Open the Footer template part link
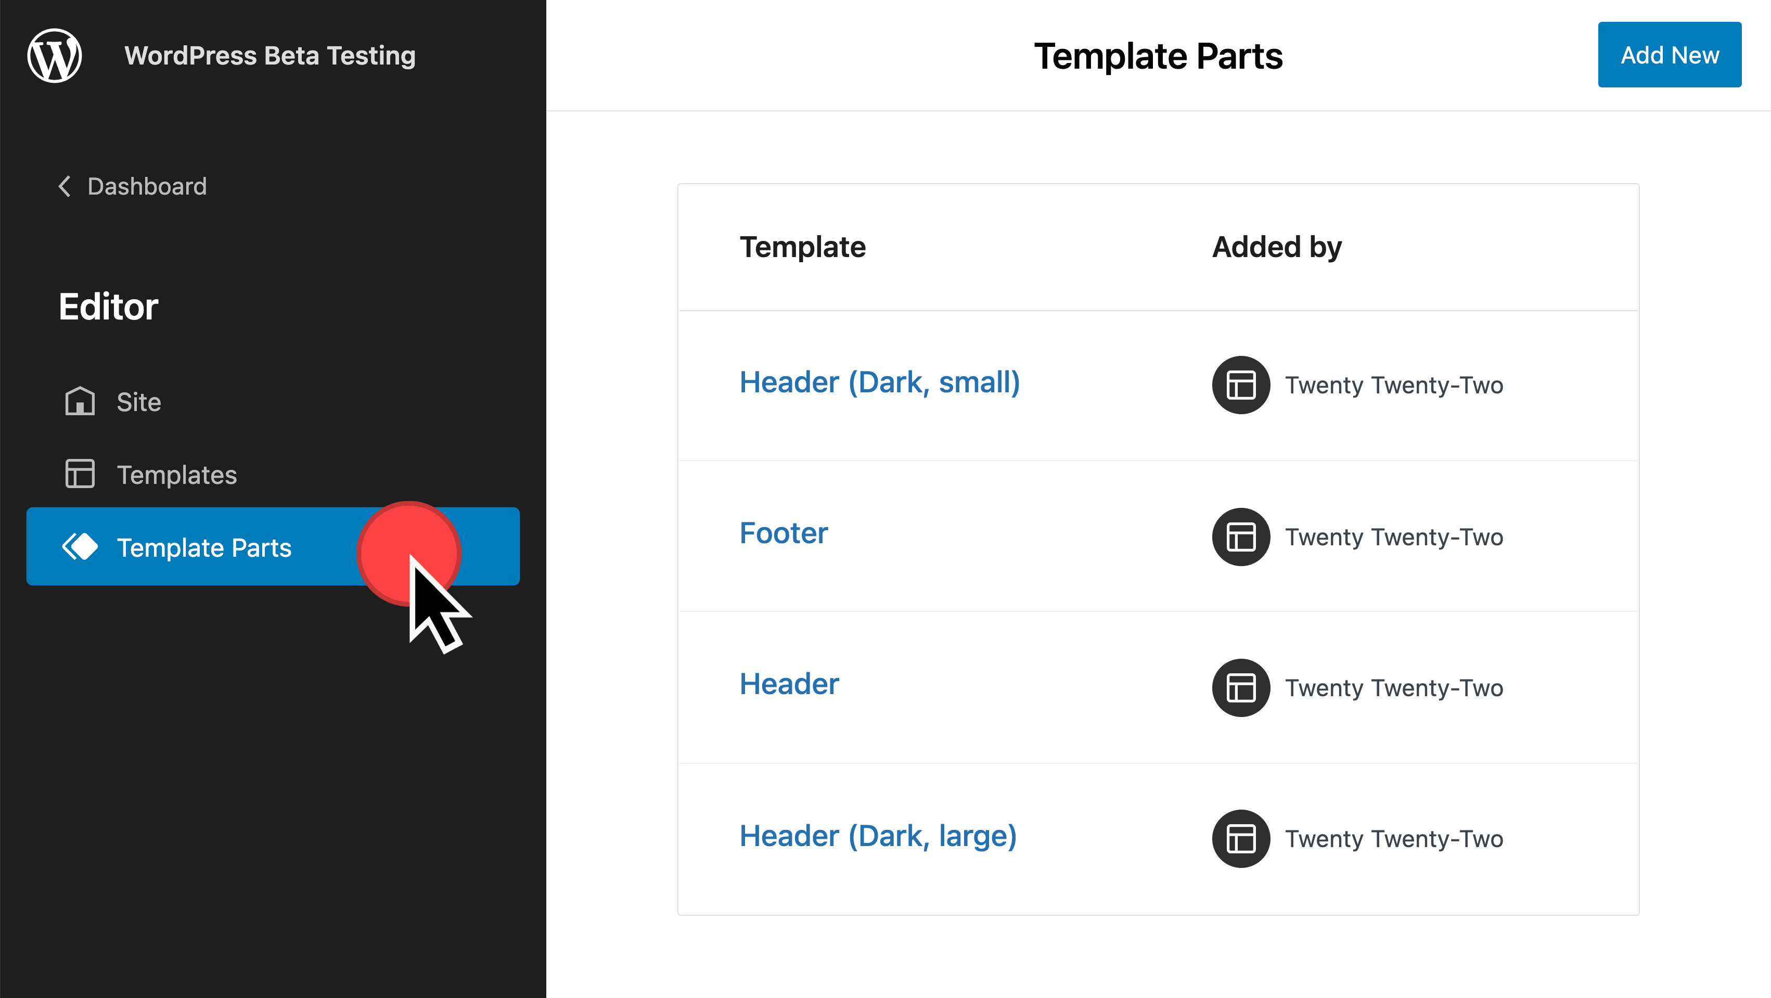 tap(784, 534)
